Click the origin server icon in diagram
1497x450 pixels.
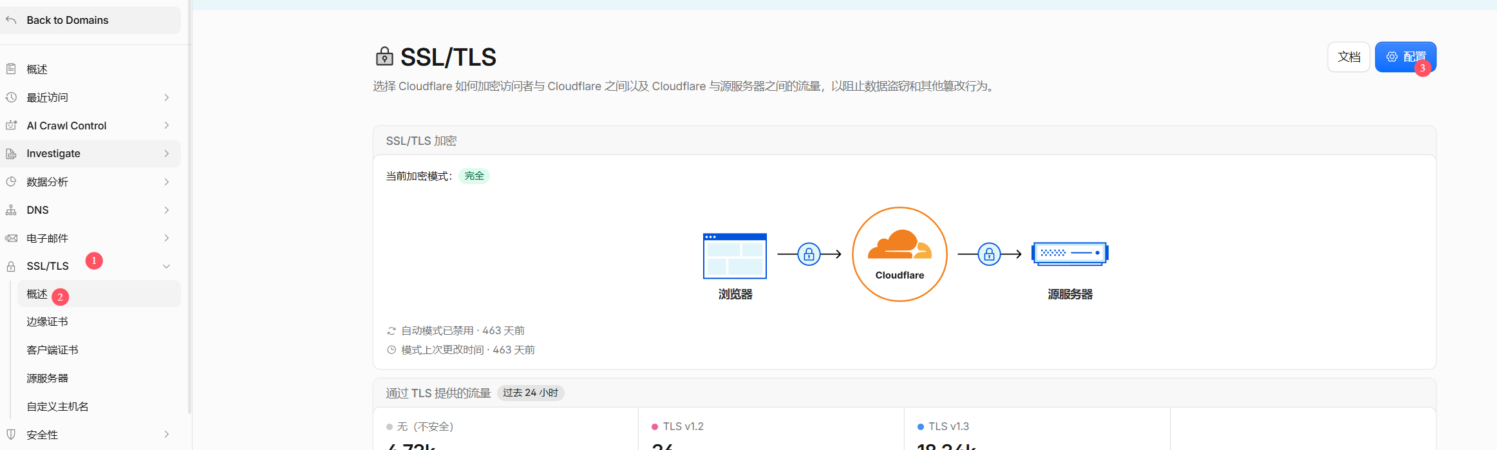tap(1070, 254)
